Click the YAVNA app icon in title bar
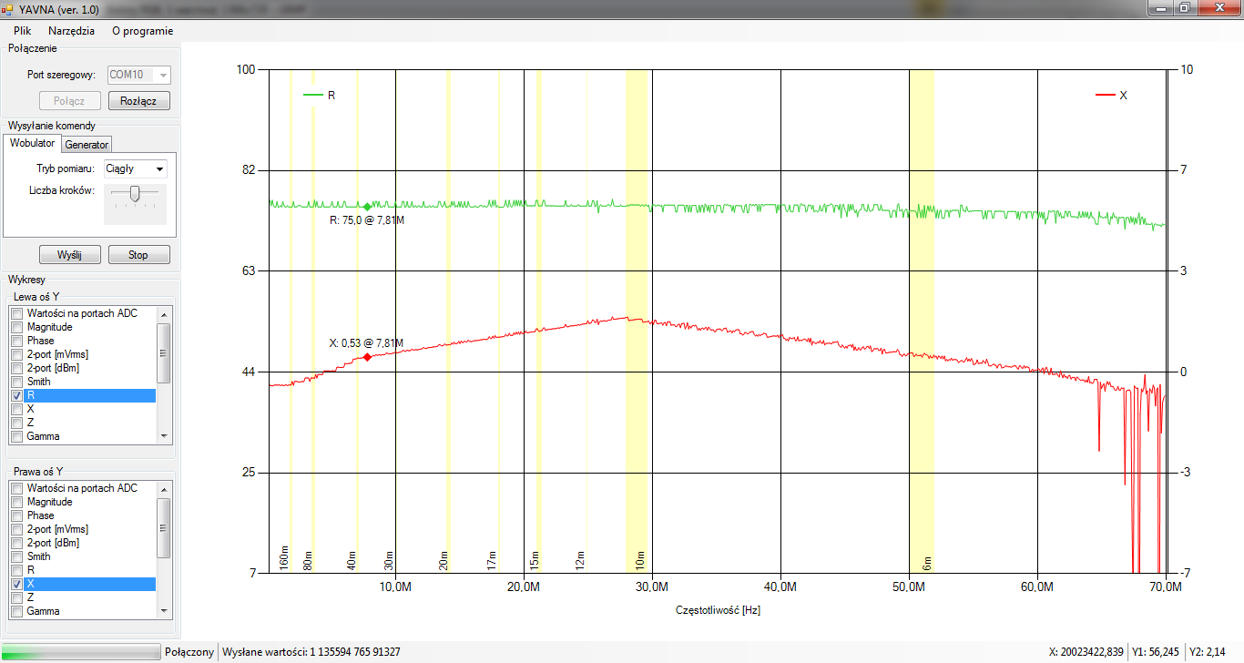The image size is (1244, 663). point(8,8)
